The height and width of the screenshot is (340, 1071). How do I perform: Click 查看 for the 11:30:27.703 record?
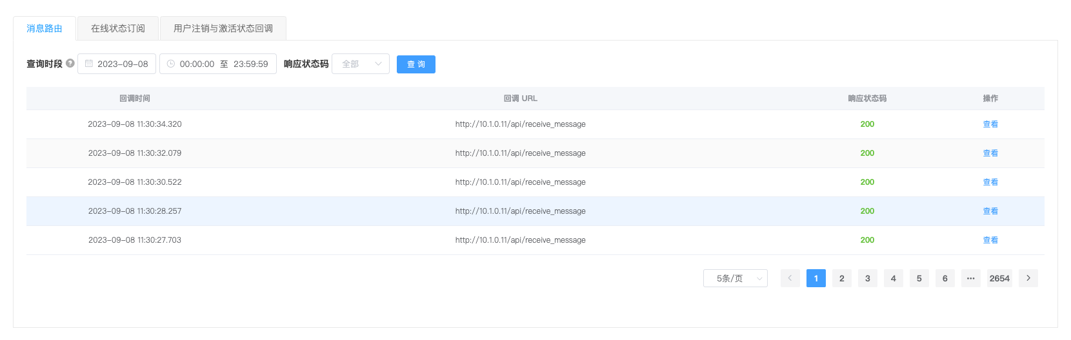990,240
